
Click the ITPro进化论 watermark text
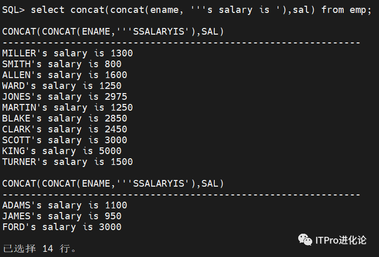click(x=341, y=240)
